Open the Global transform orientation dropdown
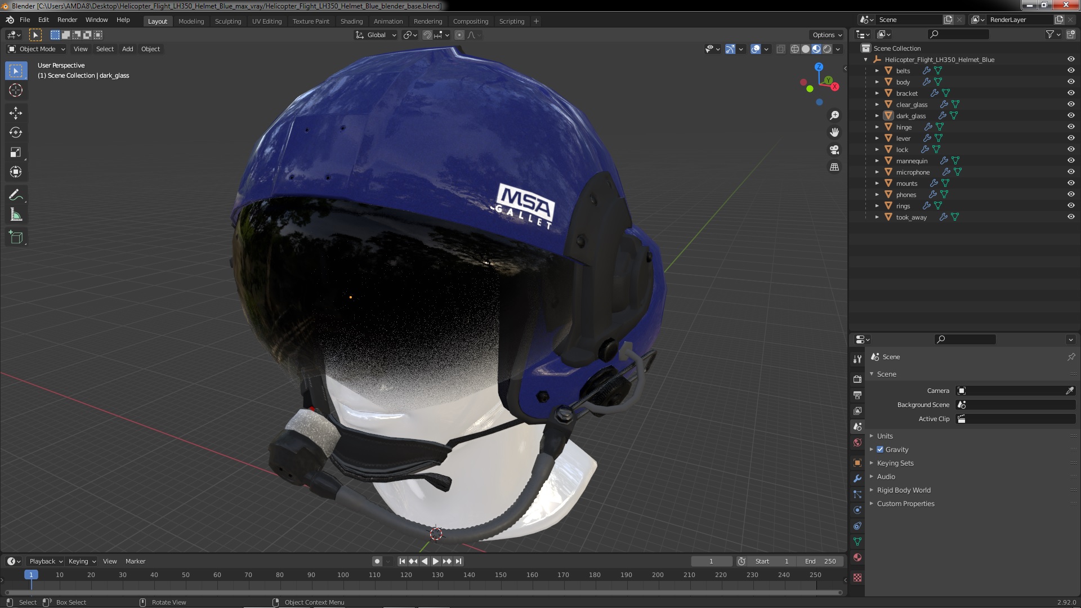The height and width of the screenshot is (608, 1081). tap(376, 35)
